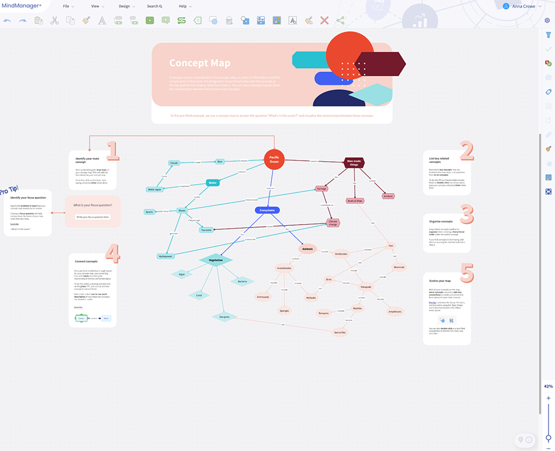The image size is (555, 451).
Task: Insert an image from the toolbar
Action: (276, 20)
